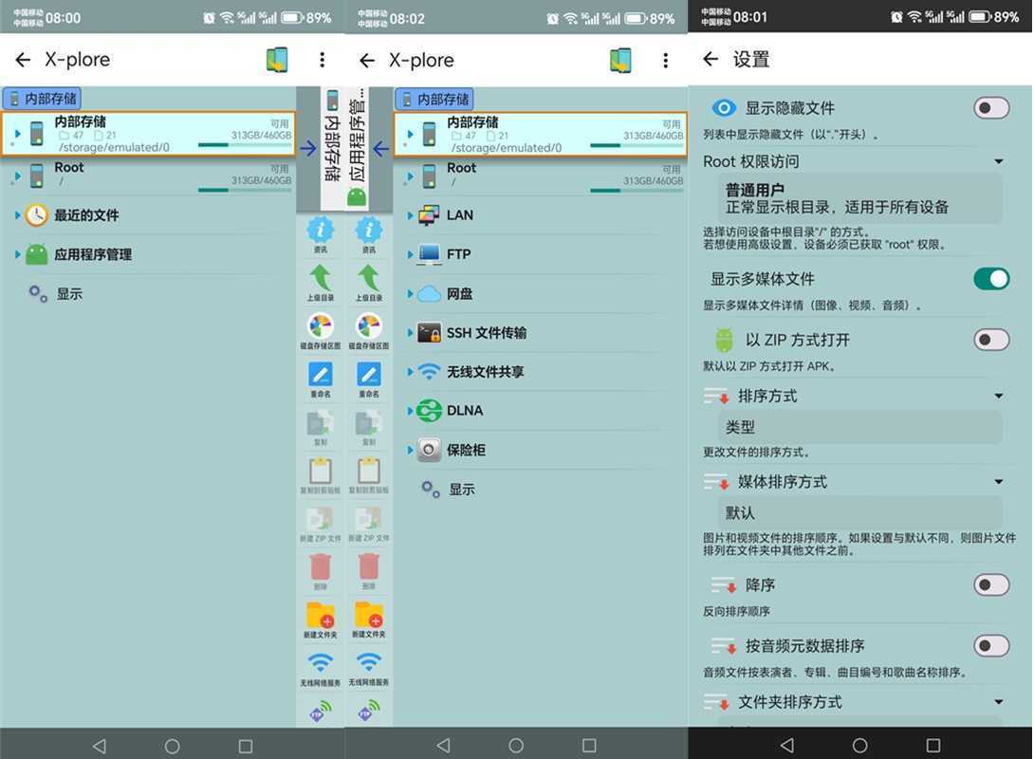Image resolution: width=1034 pixels, height=759 pixels.
Task: Open the SSH 文件传输 entry
Action: 541,333
